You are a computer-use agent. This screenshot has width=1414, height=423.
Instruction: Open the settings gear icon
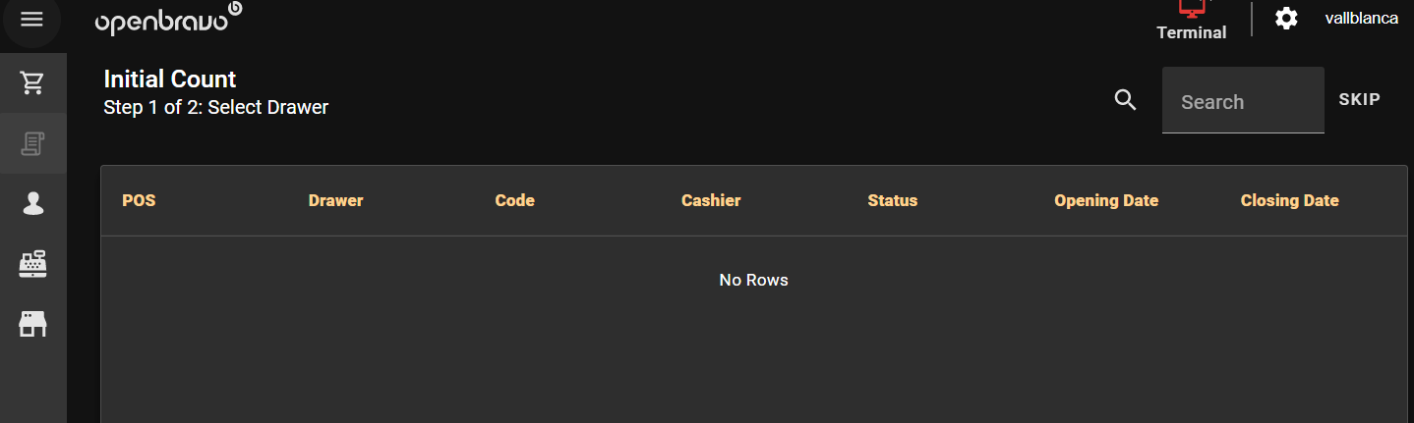click(x=1286, y=19)
